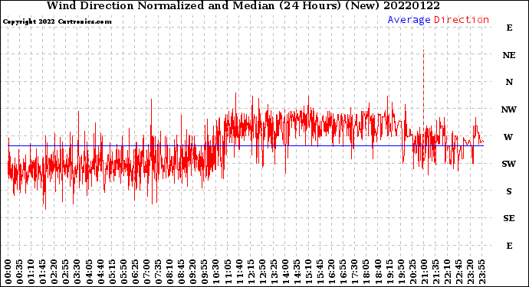Click the '22:10' time label
Image resolution: width=529 pixels, height=287 pixels.
click(x=447, y=272)
